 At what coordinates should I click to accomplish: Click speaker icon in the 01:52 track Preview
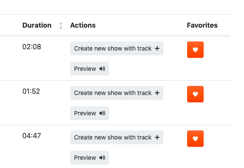coord(102,113)
